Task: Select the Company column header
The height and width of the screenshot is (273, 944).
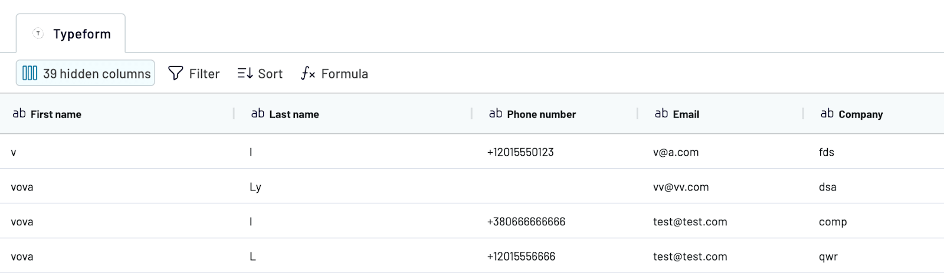Action: pyautogui.click(x=874, y=114)
